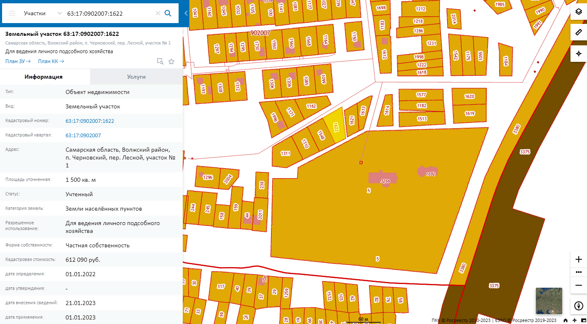Click the status value "Учтенный"

point(79,194)
